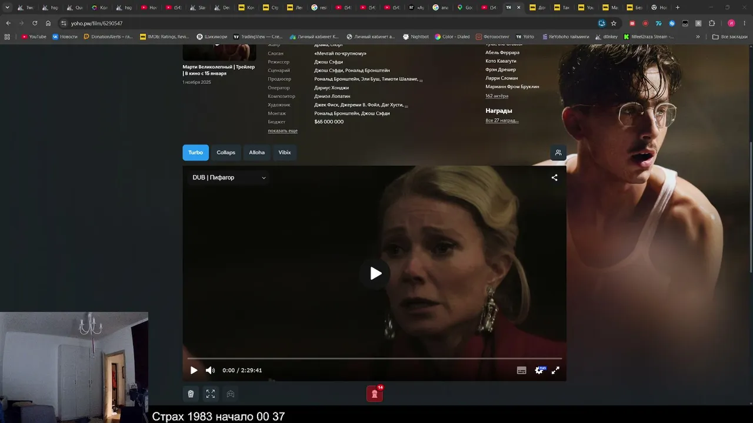Click the trailer date '1 ноября 2025'
Viewport: 753px width, 423px height.
point(196,82)
